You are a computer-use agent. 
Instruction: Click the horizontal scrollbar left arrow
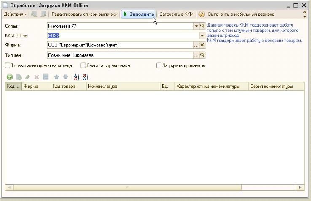click(x=9, y=187)
